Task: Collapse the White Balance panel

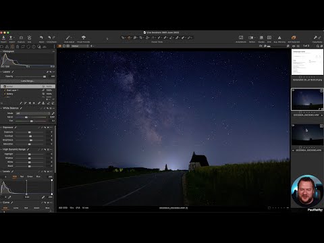Action: coord(1,108)
